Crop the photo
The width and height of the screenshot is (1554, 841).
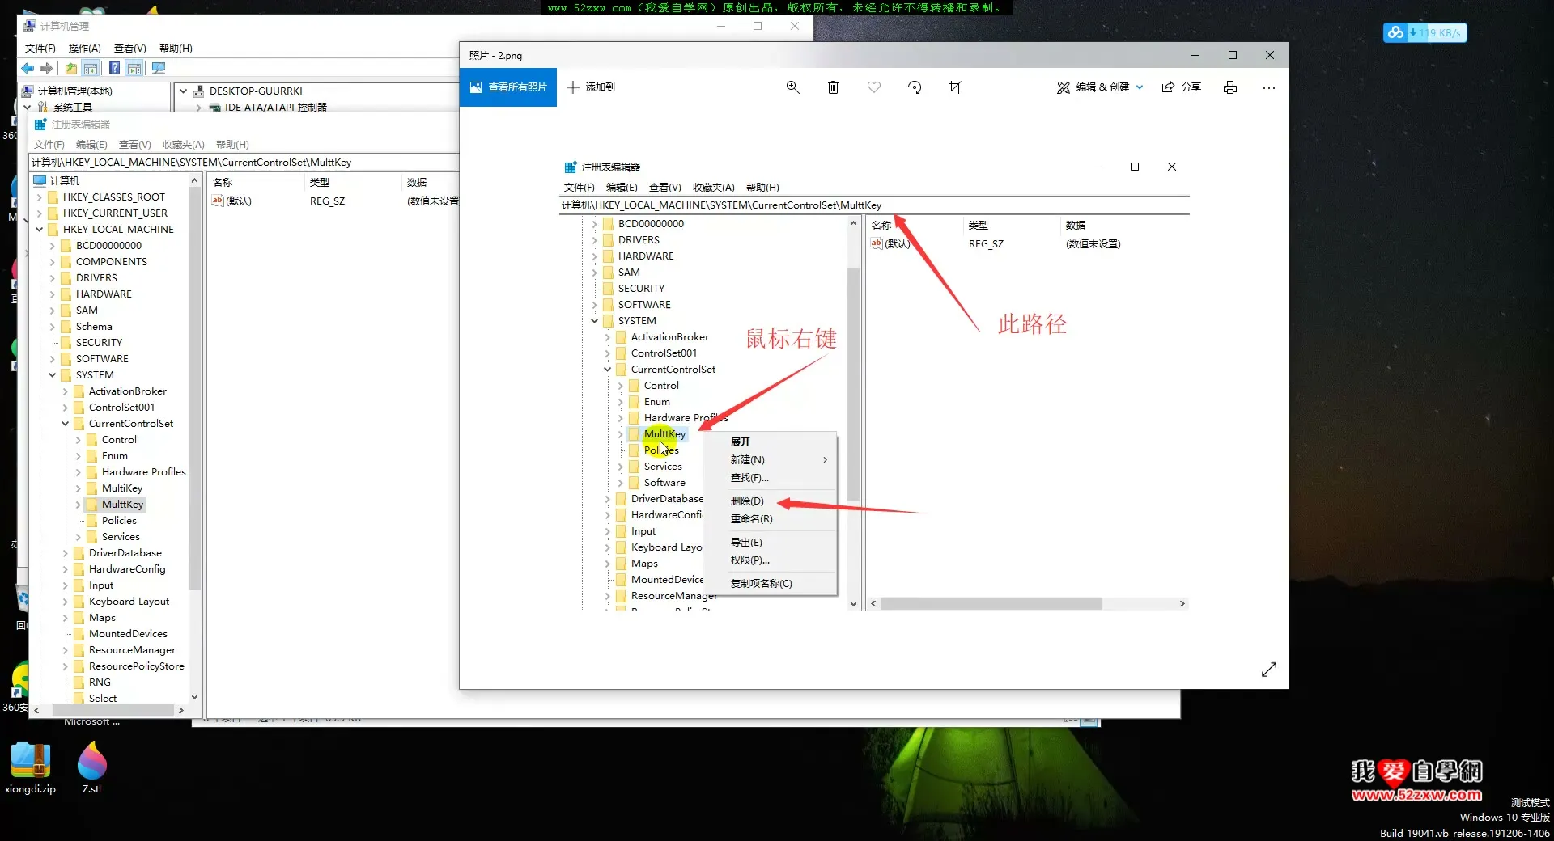tap(954, 87)
